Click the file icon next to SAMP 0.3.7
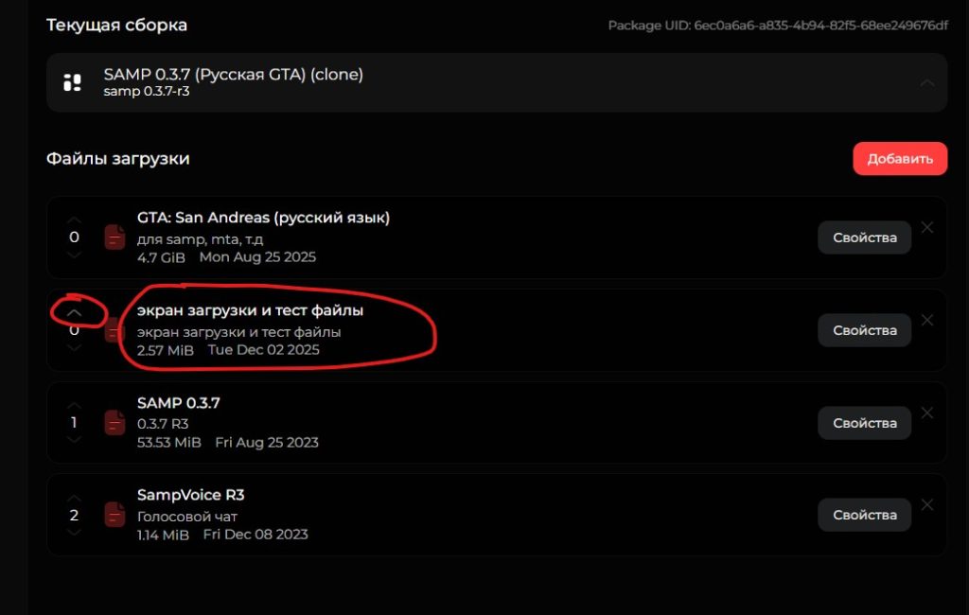This screenshot has width=969, height=615. point(115,422)
